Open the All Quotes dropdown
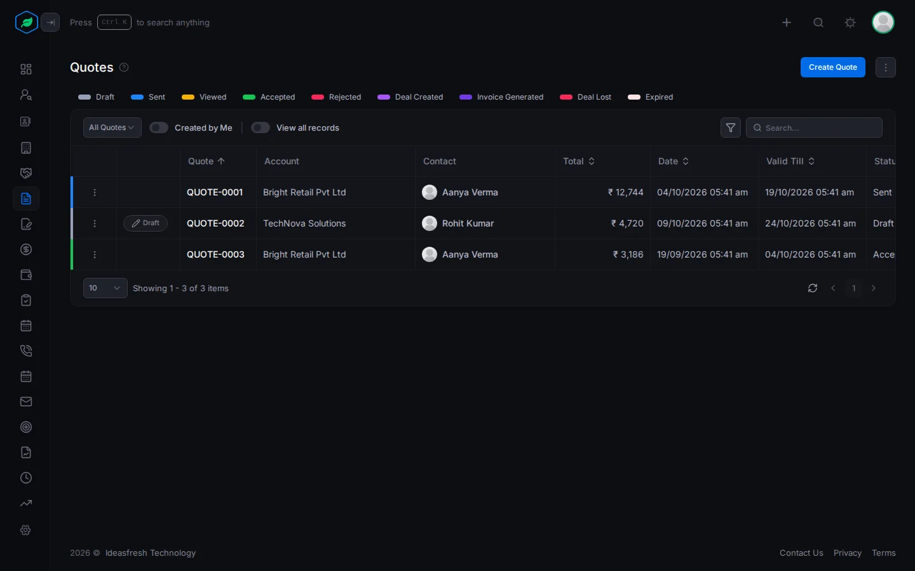This screenshot has width=915, height=571. (x=112, y=128)
